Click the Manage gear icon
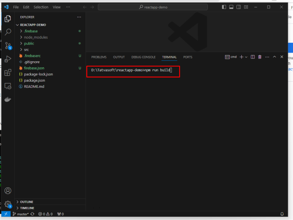293x220 pixels. (x=7, y=204)
